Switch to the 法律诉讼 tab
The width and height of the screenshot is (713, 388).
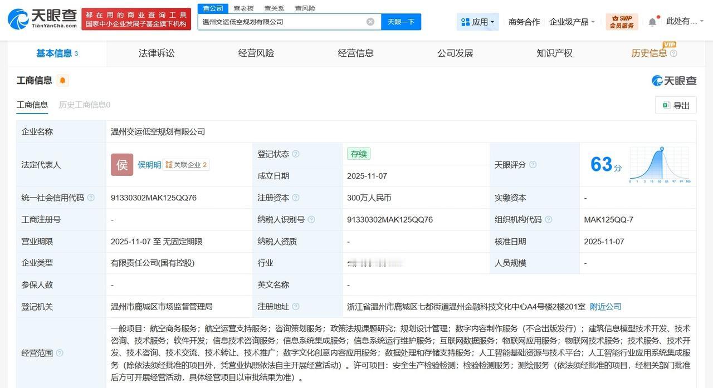tap(156, 53)
